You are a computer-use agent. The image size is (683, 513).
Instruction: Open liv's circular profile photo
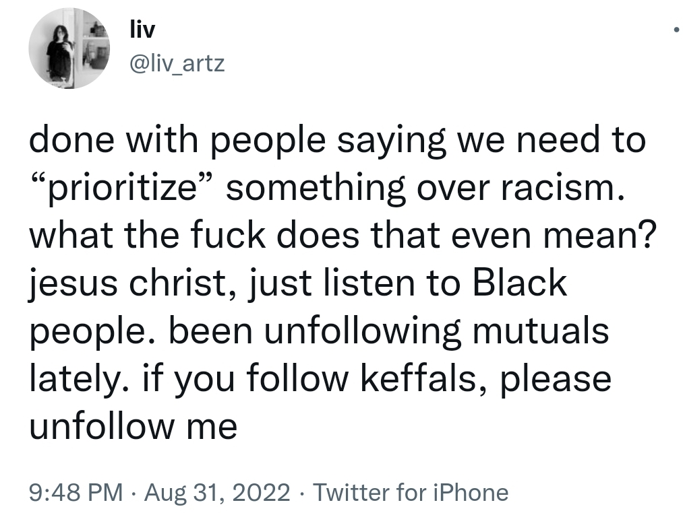pos(69,48)
